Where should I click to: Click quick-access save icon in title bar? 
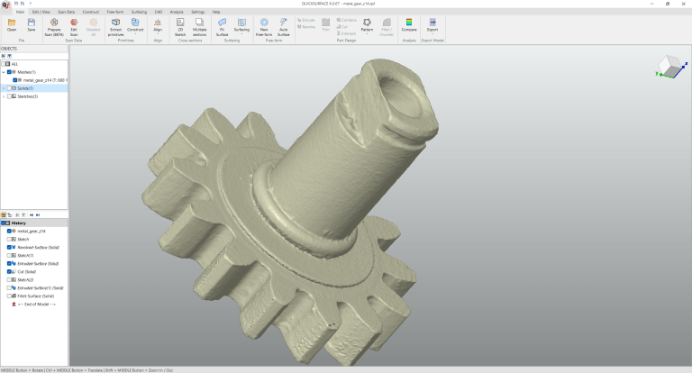click(16, 4)
